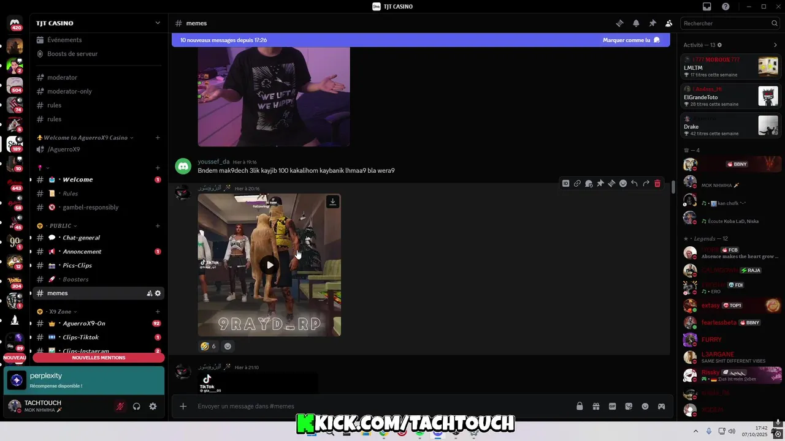Open perplexity reward banner
The height and width of the screenshot is (441, 785).
click(x=84, y=380)
